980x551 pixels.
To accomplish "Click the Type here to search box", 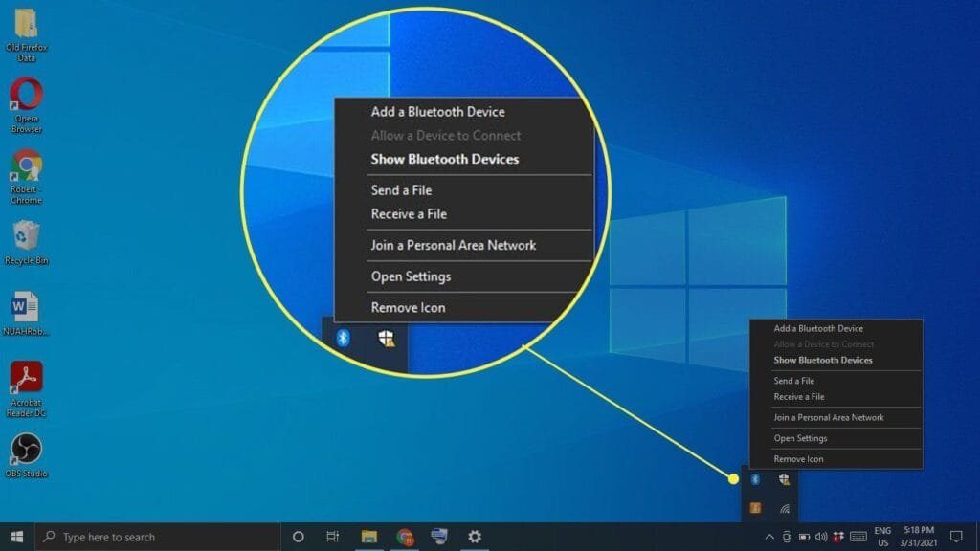I will 158,537.
